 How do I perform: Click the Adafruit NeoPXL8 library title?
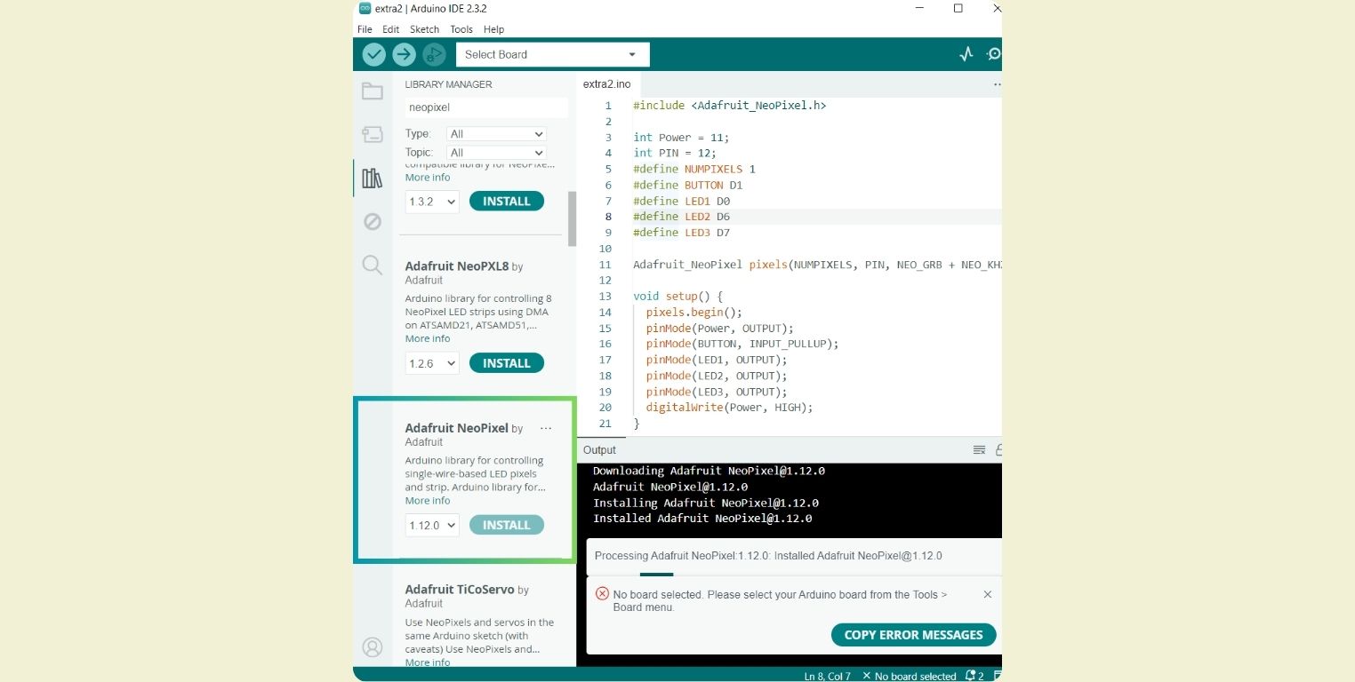pyautogui.click(x=457, y=266)
